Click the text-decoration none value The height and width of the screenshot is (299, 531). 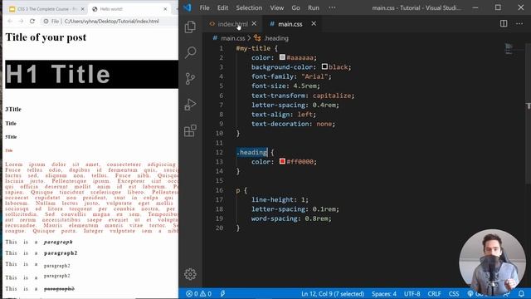pos(324,124)
